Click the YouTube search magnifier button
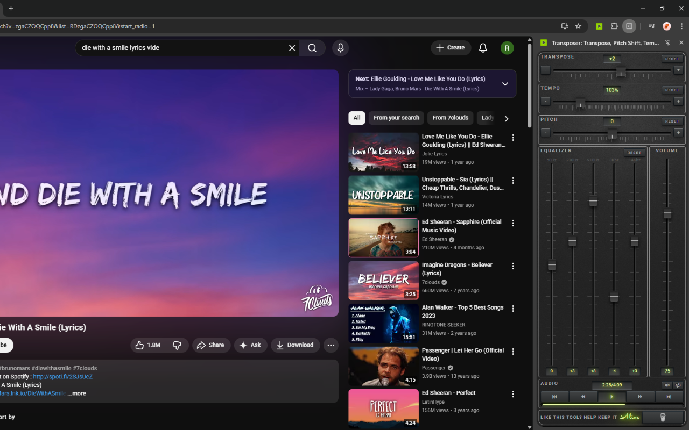This screenshot has height=430, width=689. point(312,48)
